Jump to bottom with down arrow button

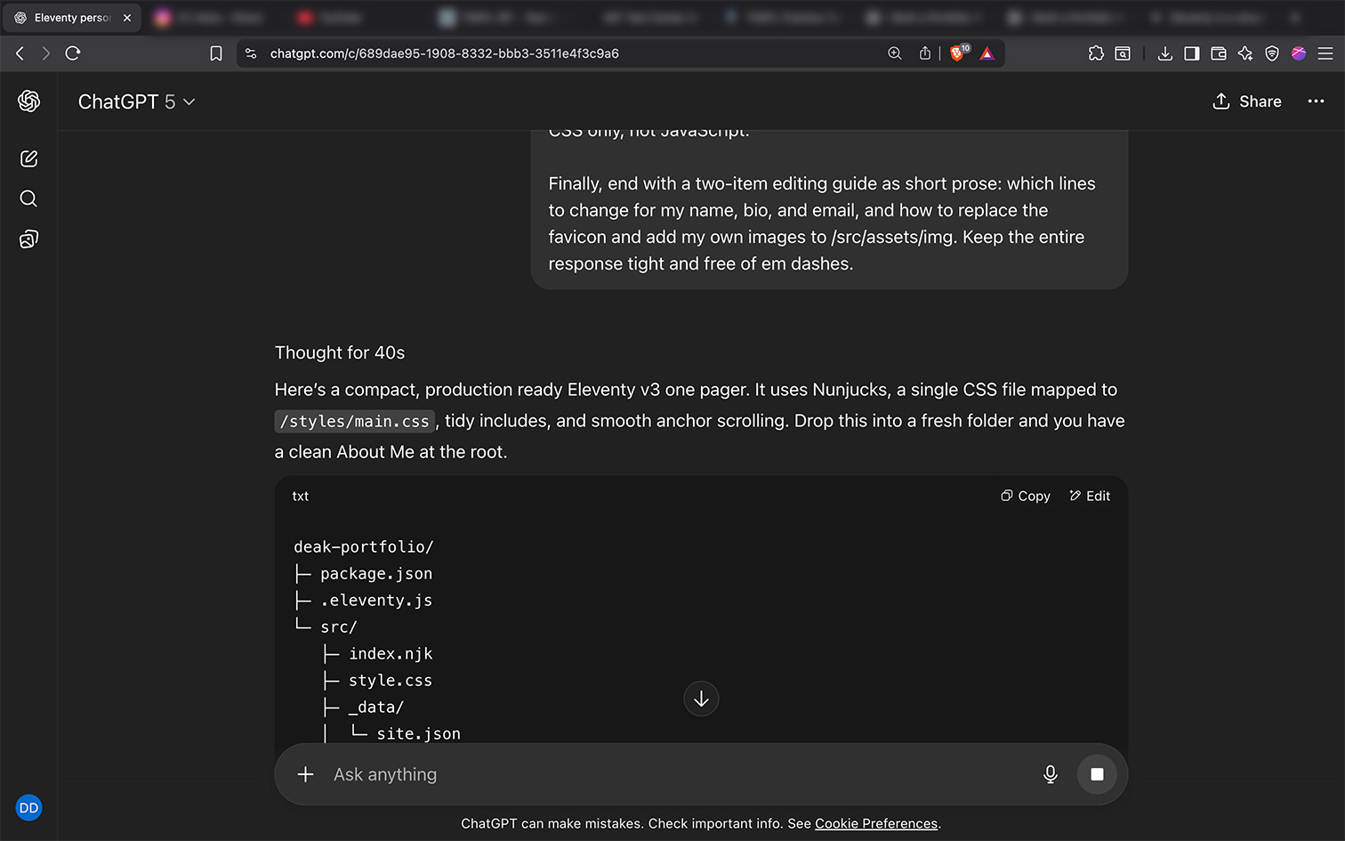(x=701, y=699)
